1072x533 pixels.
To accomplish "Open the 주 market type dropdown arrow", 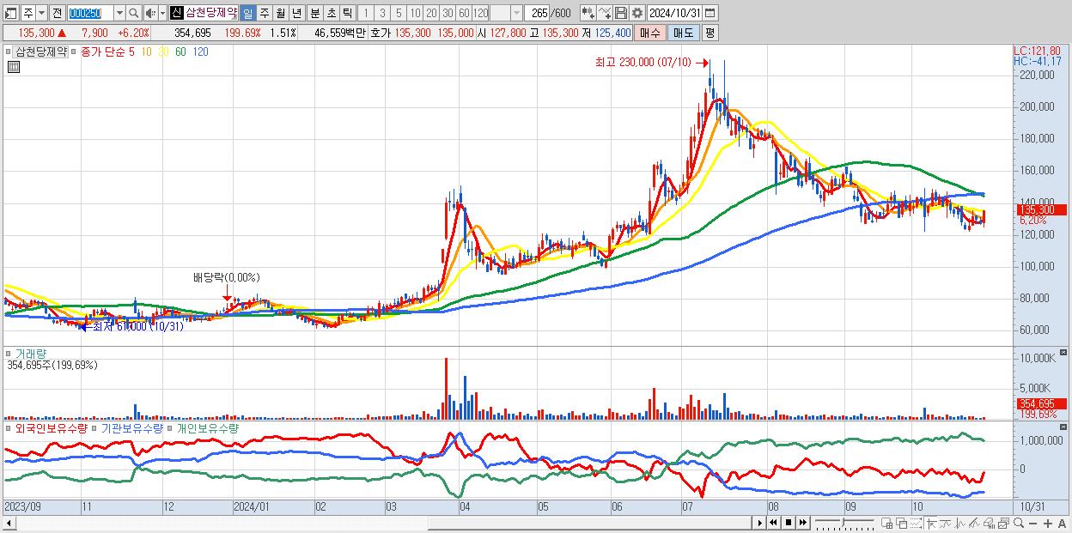I will [41, 13].
